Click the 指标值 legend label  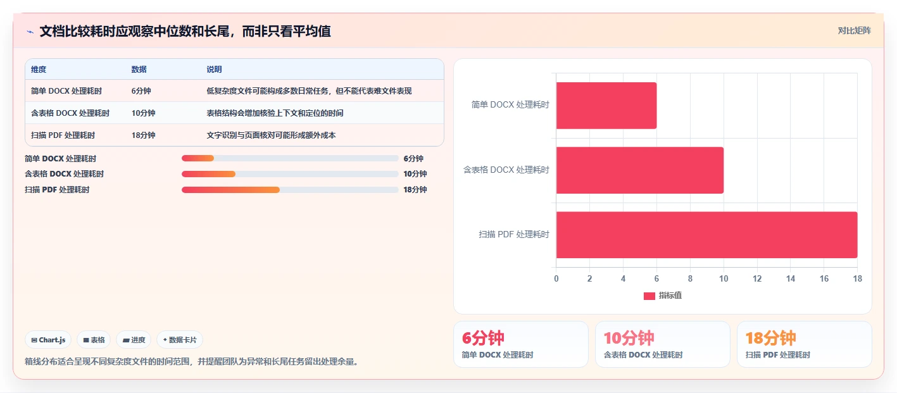click(670, 296)
